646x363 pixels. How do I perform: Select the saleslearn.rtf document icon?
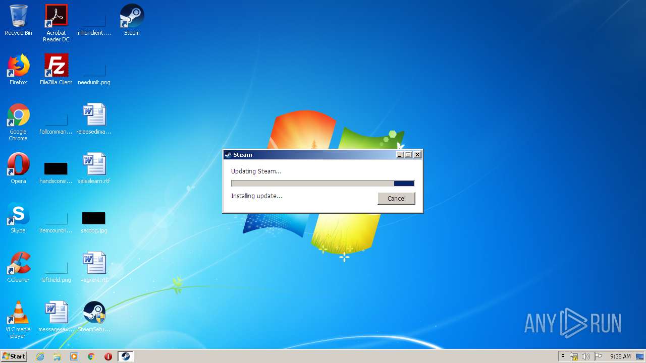(x=94, y=168)
